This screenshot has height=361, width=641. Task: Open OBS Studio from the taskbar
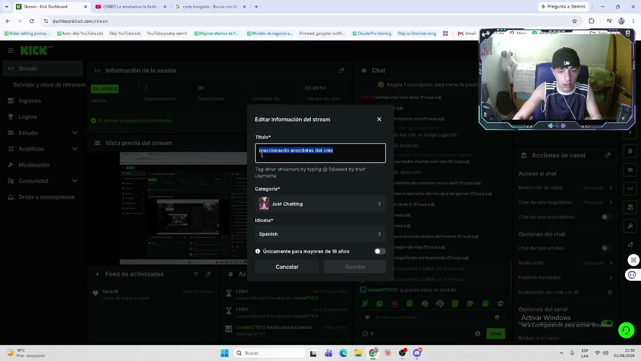402,353
